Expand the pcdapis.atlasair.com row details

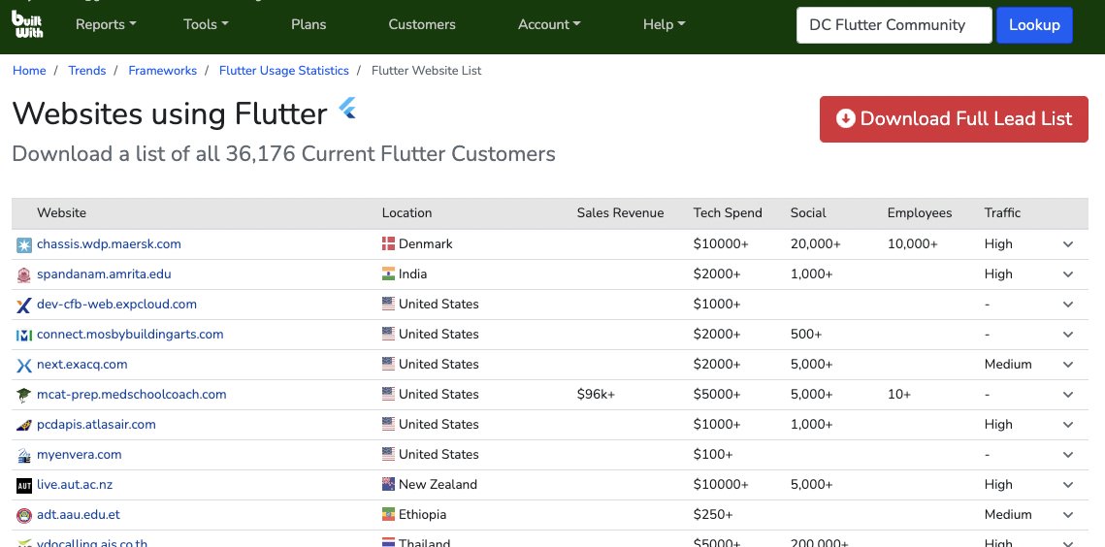(x=1068, y=425)
